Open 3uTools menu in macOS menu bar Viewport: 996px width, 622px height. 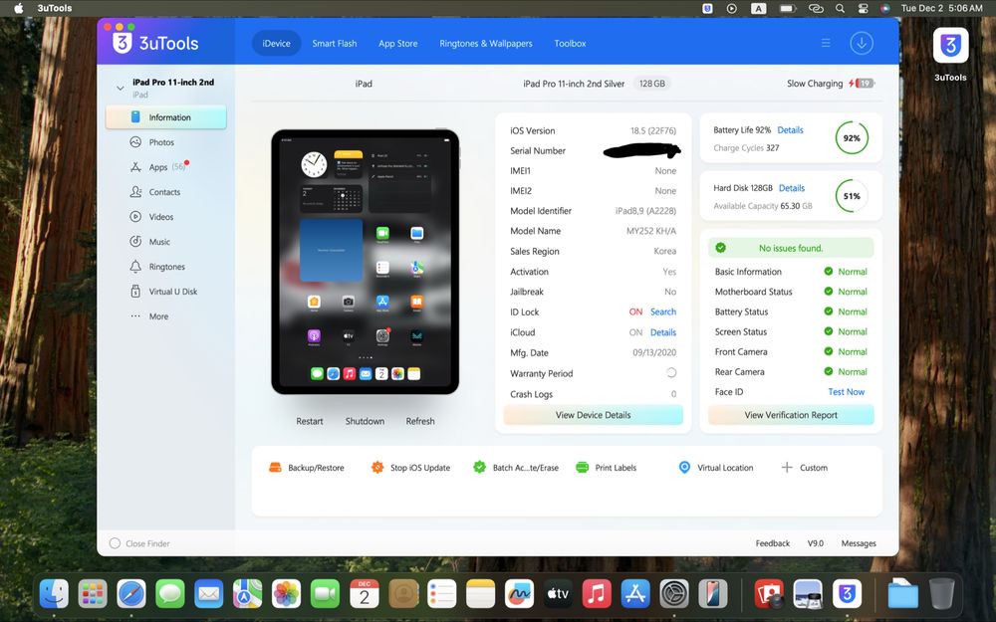[x=55, y=8]
